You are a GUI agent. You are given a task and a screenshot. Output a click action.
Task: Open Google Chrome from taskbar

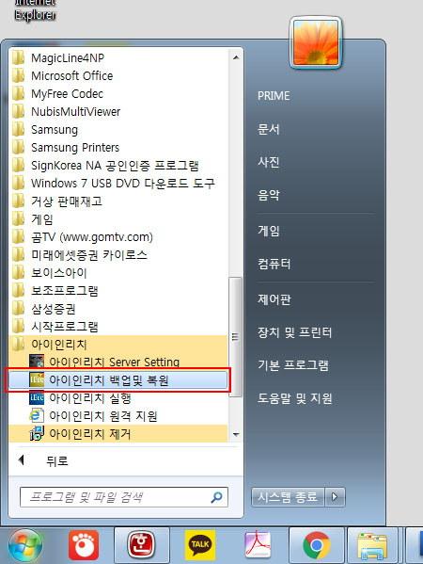coord(316,545)
